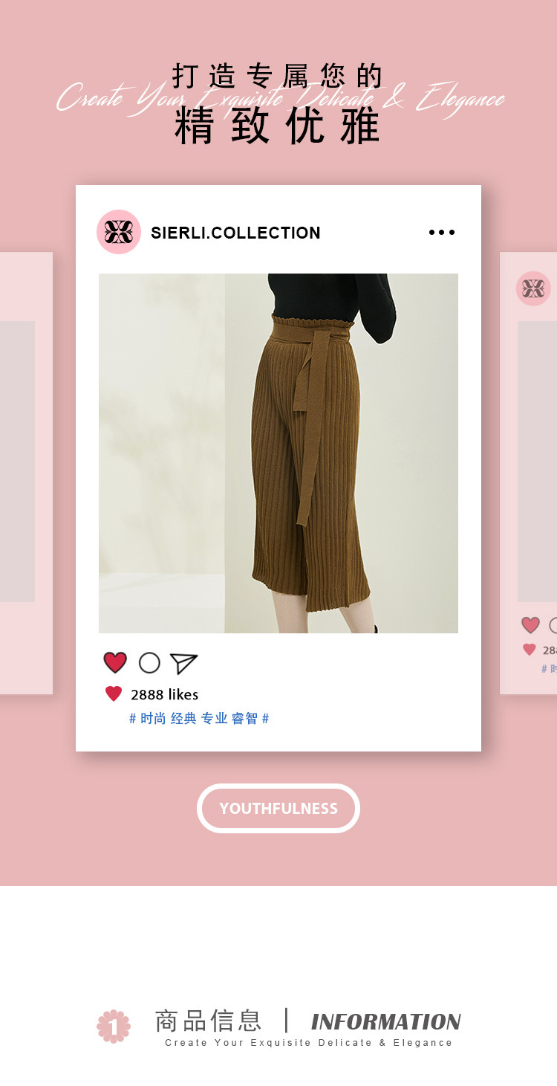Tap the large red heart like icon
This screenshot has height=1086, width=557.
[x=115, y=662]
